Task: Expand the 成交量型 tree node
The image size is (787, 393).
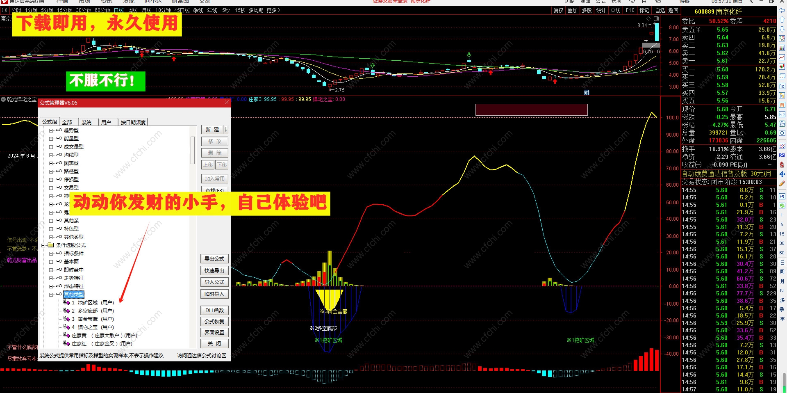Action: point(51,147)
